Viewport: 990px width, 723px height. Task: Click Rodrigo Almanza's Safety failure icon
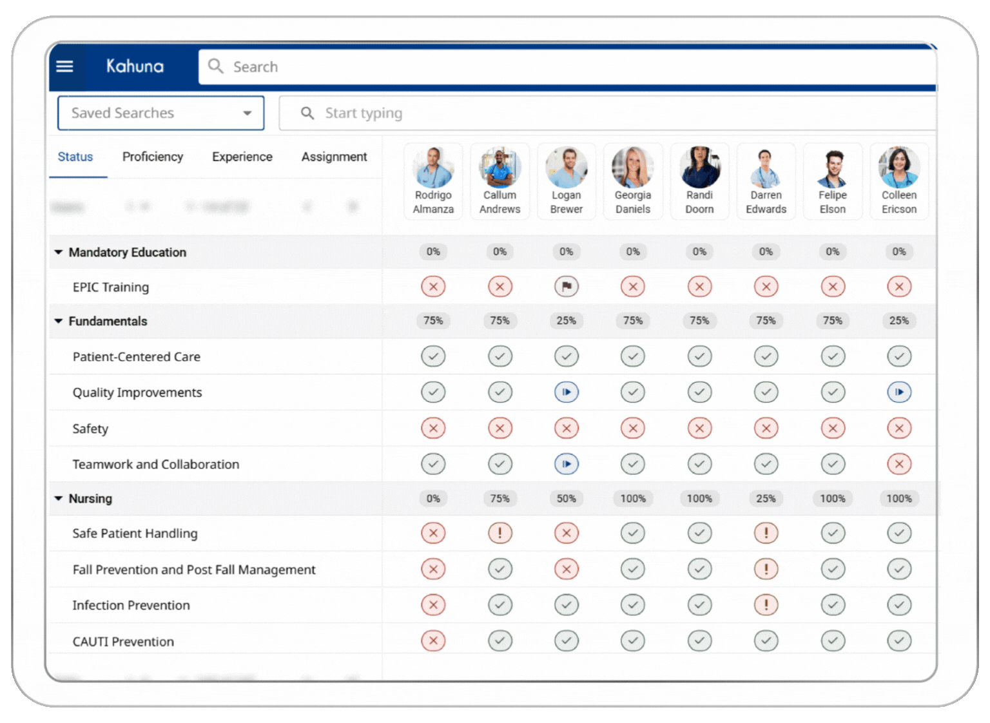(433, 428)
